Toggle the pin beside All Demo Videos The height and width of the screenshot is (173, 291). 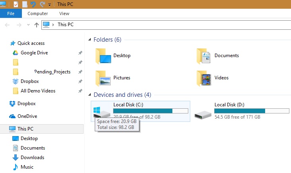[x=80, y=91]
